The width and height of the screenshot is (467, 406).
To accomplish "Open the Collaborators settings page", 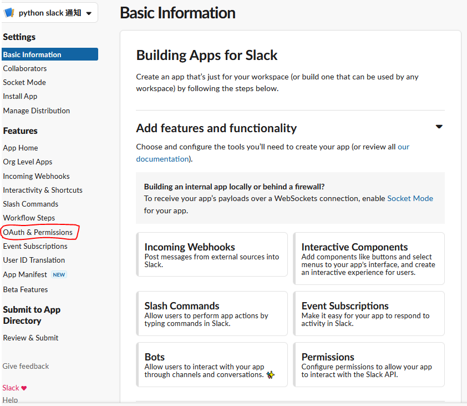I will click(x=25, y=69).
